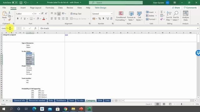Open Format as Table gallery
The image size is (200, 112).
(x=131, y=16)
